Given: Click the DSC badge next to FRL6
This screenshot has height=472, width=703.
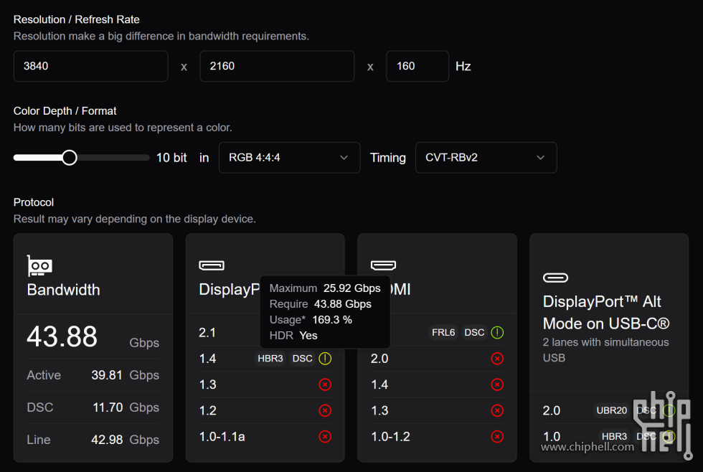Looking at the screenshot, I should (474, 333).
